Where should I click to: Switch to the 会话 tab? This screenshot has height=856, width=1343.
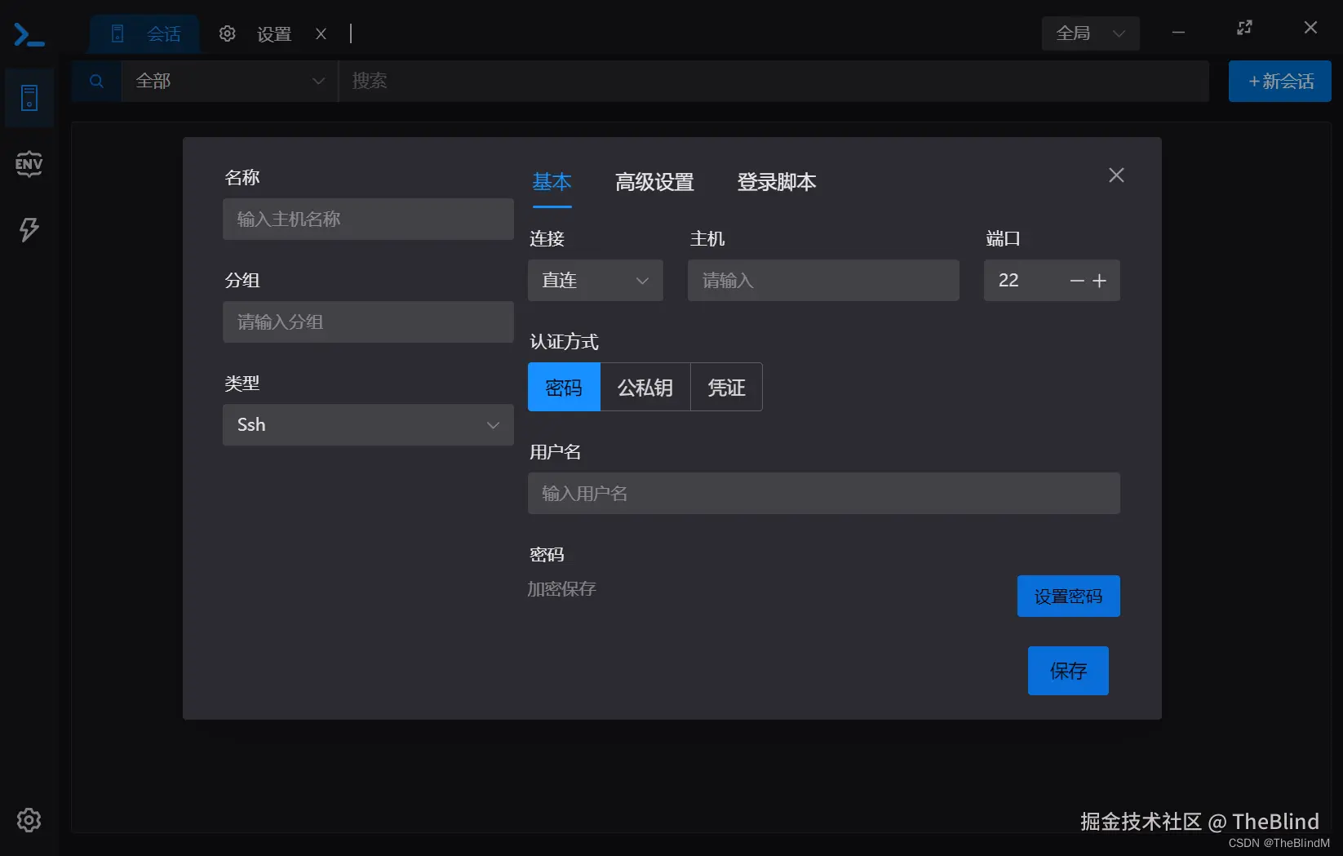coord(145,33)
